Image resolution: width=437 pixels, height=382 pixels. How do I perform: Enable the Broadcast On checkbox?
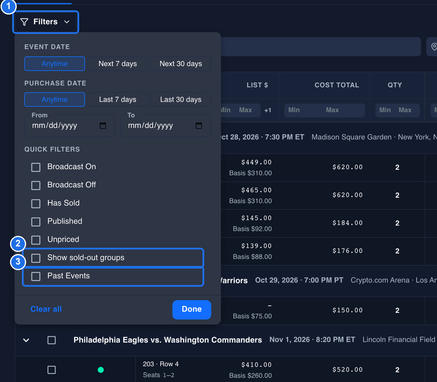coord(36,167)
